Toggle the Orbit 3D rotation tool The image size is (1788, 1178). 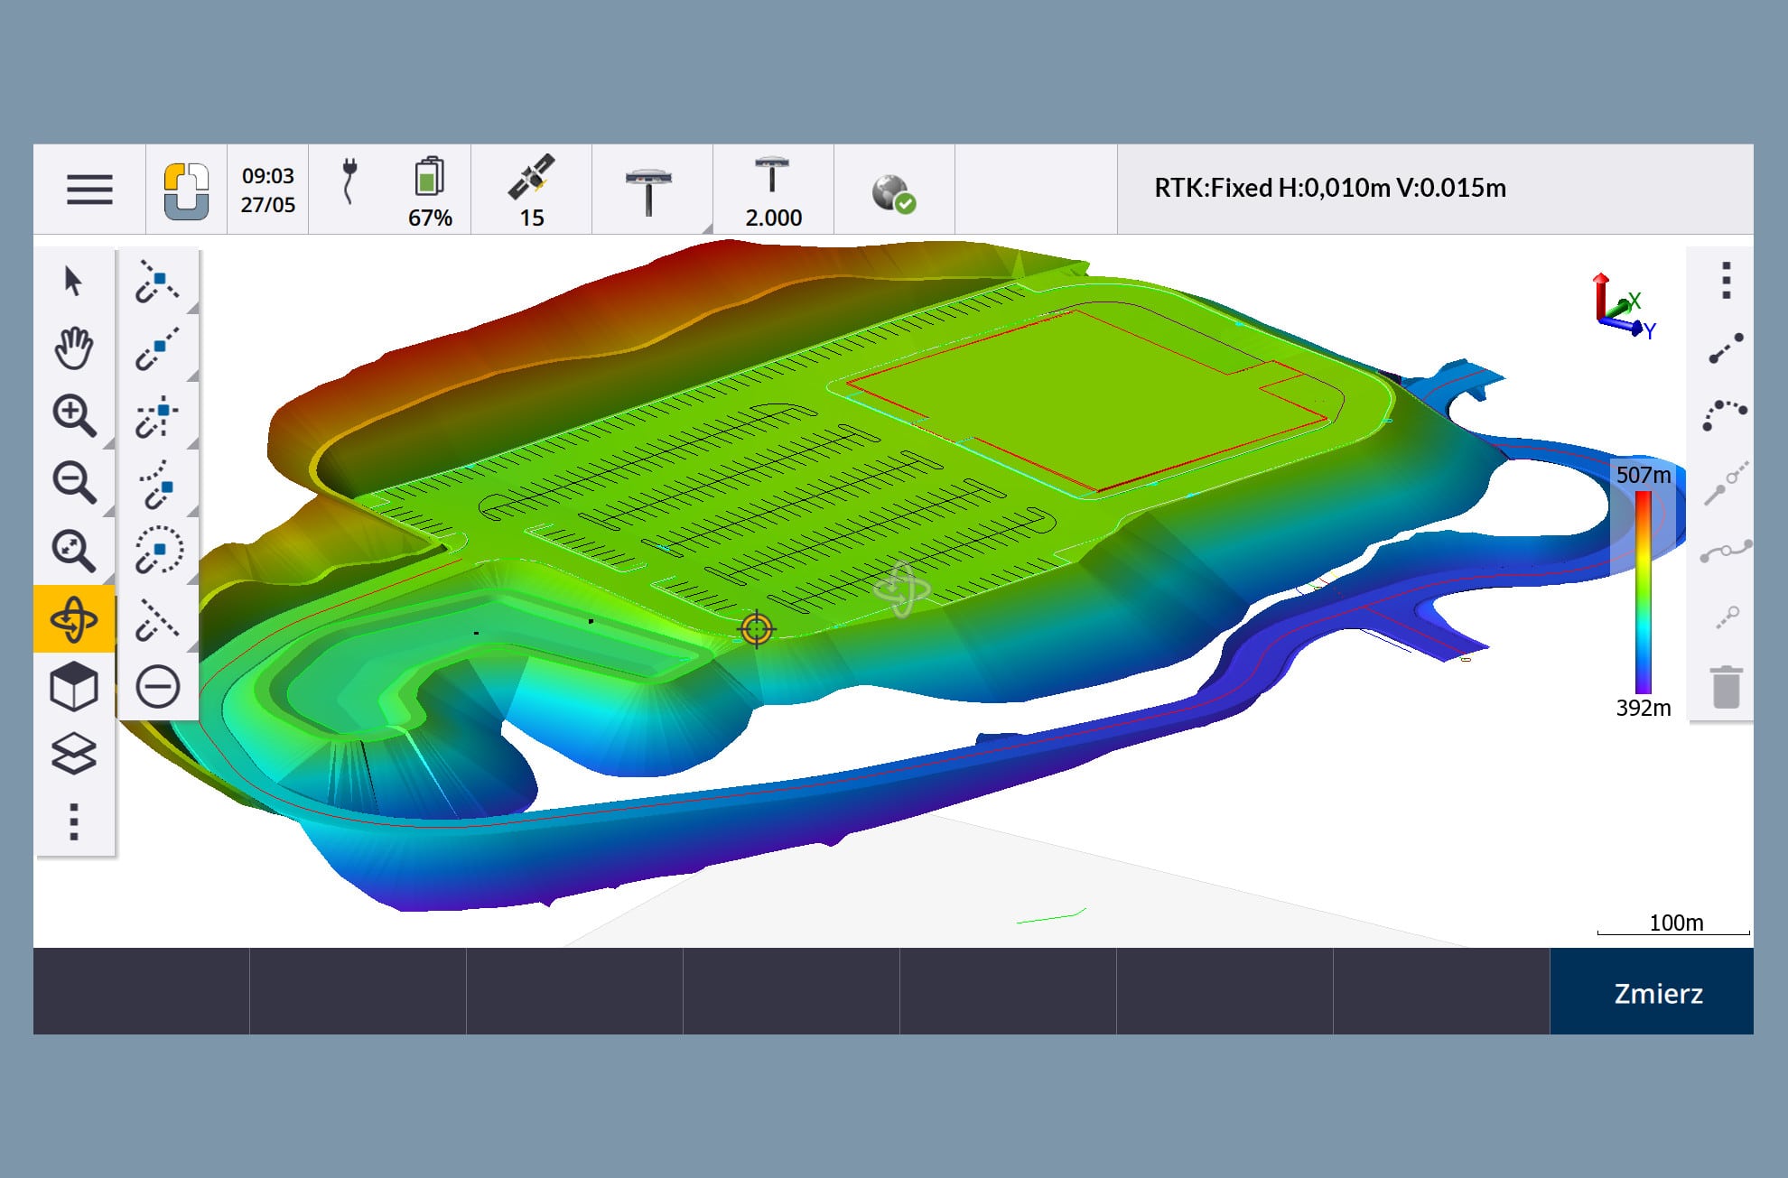coord(74,619)
